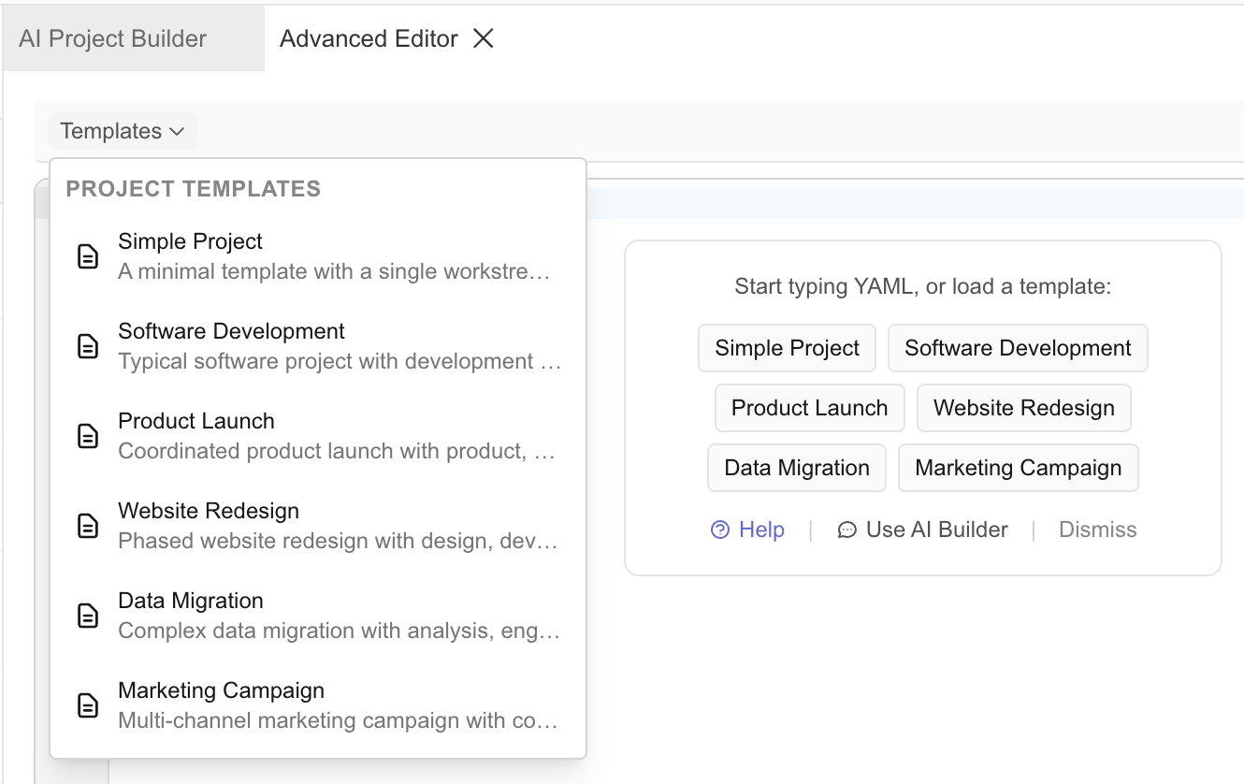Dismiss the template suggestion panel

pyautogui.click(x=1097, y=530)
